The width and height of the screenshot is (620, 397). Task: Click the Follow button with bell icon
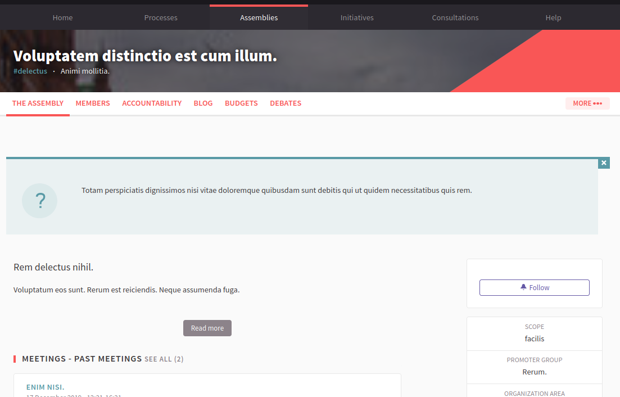point(534,287)
